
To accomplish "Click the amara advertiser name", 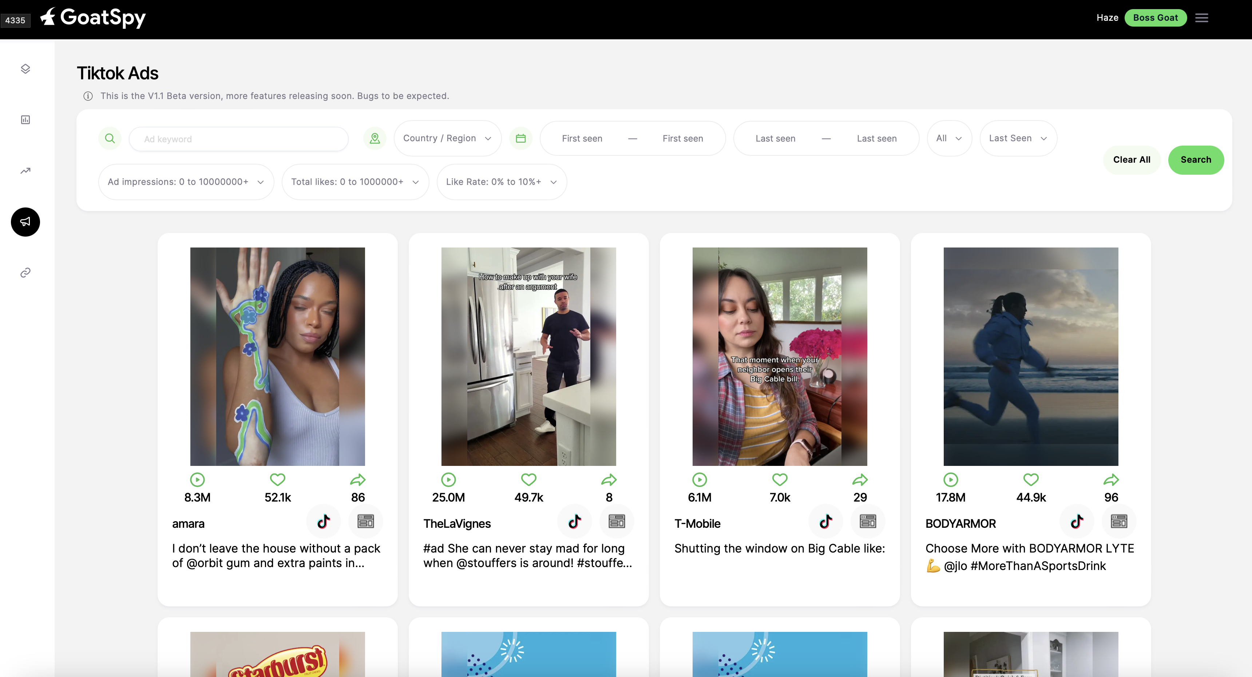I will 188,524.
